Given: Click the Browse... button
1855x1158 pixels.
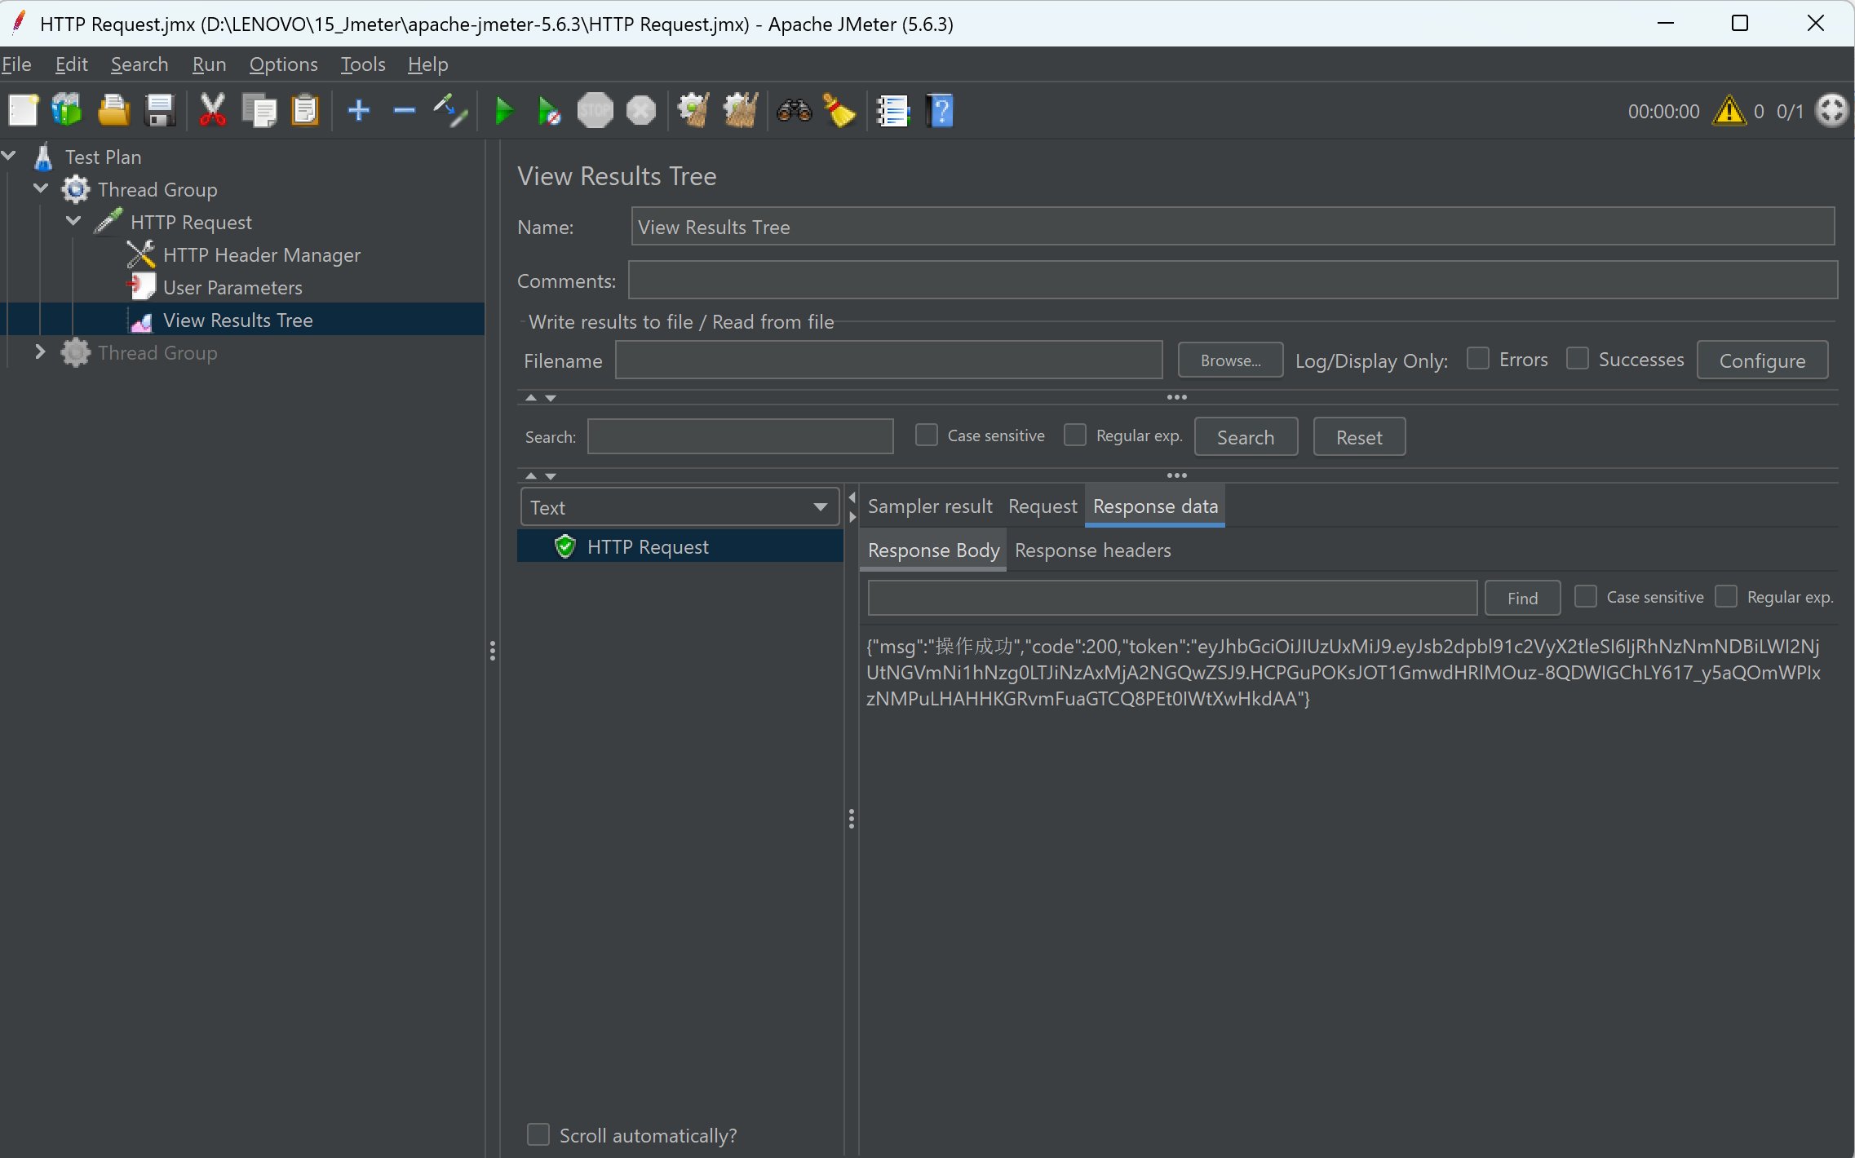Looking at the screenshot, I should pyautogui.click(x=1230, y=360).
